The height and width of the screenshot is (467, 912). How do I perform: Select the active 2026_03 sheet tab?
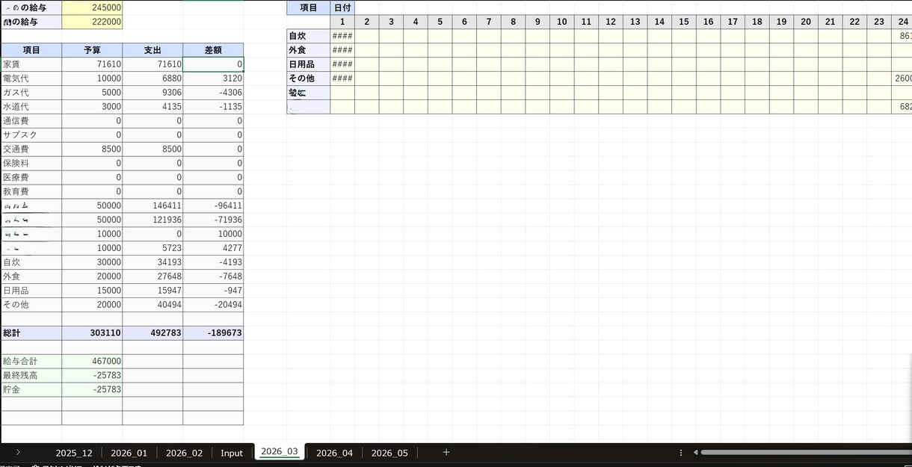(x=280, y=451)
